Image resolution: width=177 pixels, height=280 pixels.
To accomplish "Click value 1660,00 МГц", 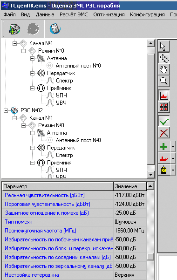I will 129,231.
